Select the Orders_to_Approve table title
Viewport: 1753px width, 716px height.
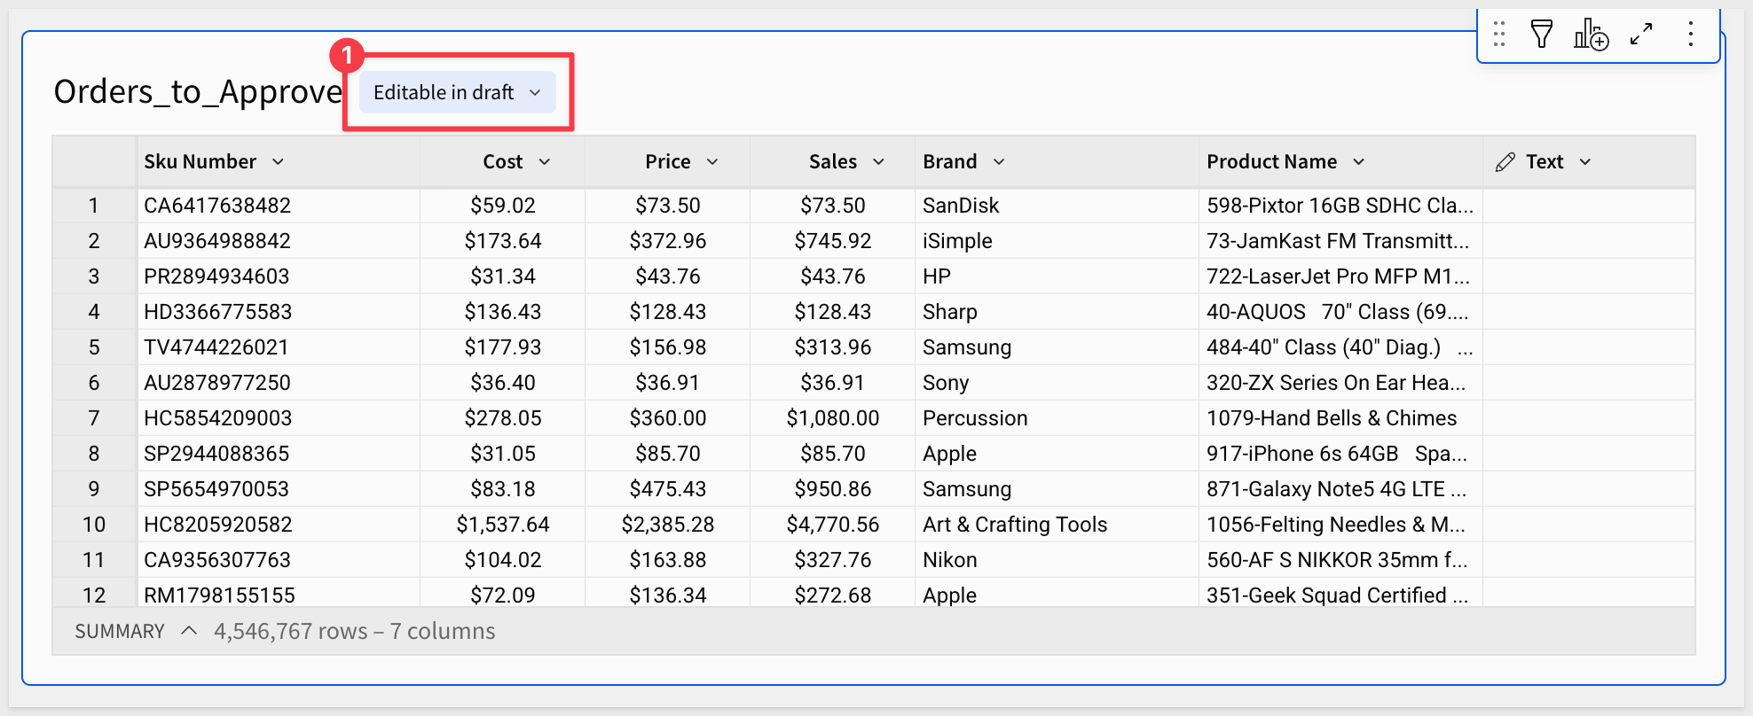(x=198, y=92)
